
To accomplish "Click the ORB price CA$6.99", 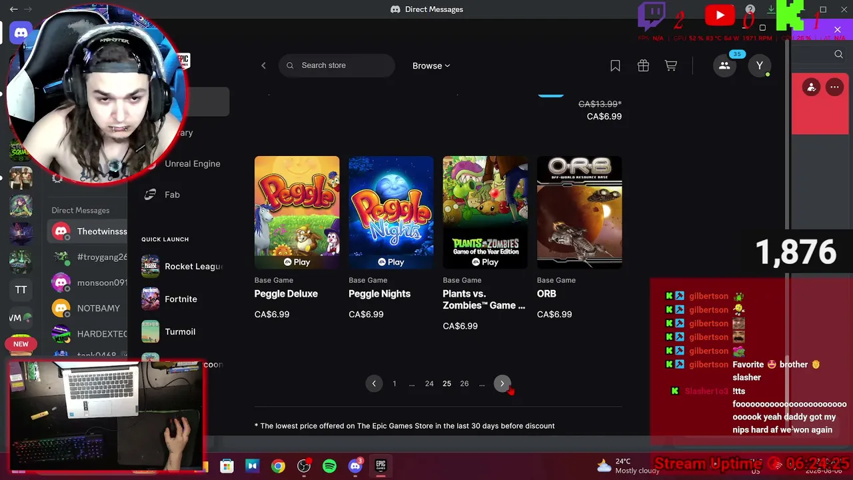I will [554, 314].
